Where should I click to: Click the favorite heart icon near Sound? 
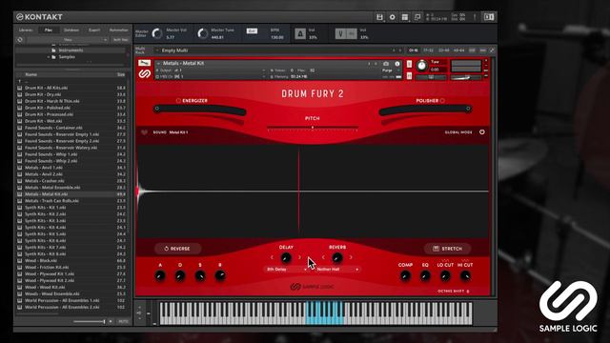[x=144, y=132]
